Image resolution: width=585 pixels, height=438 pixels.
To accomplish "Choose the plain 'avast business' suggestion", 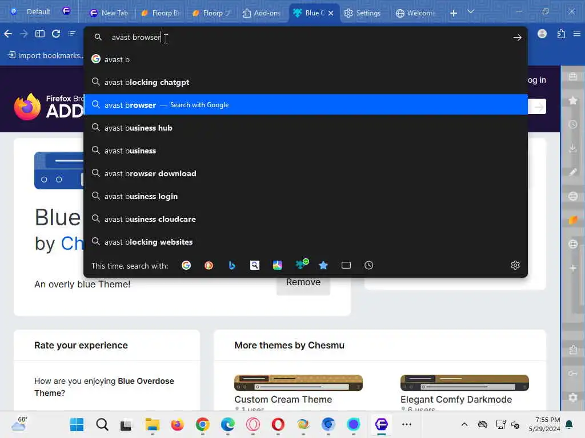I will click(306, 151).
